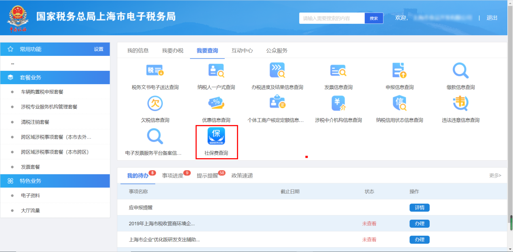Expand the 特色业务 sidebar section
The width and height of the screenshot is (513, 252).
[55, 181]
